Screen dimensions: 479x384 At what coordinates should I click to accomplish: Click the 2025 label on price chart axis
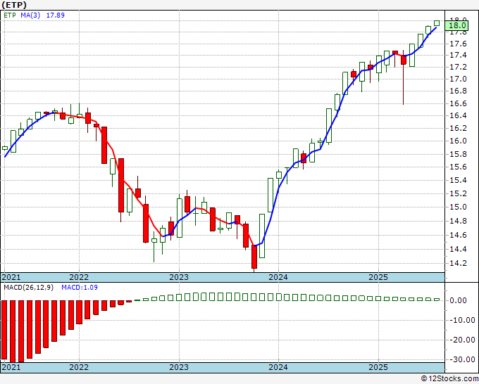click(x=378, y=277)
